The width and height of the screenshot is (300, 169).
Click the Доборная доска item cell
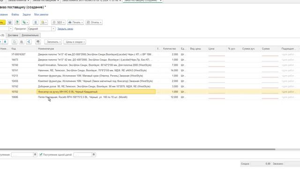click(x=96, y=86)
